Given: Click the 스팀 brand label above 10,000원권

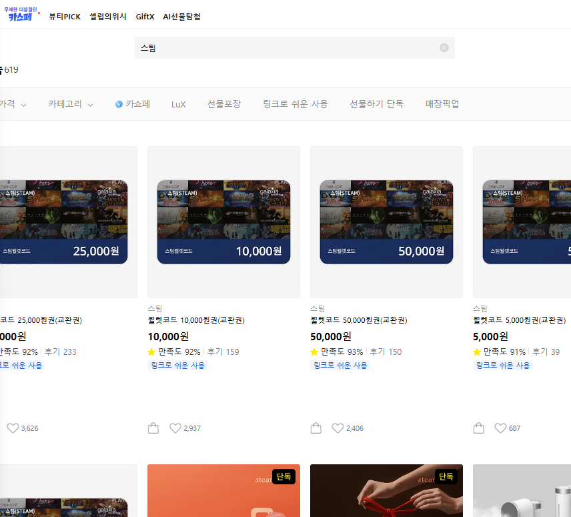Looking at the screenshot, I should (155, 309).
